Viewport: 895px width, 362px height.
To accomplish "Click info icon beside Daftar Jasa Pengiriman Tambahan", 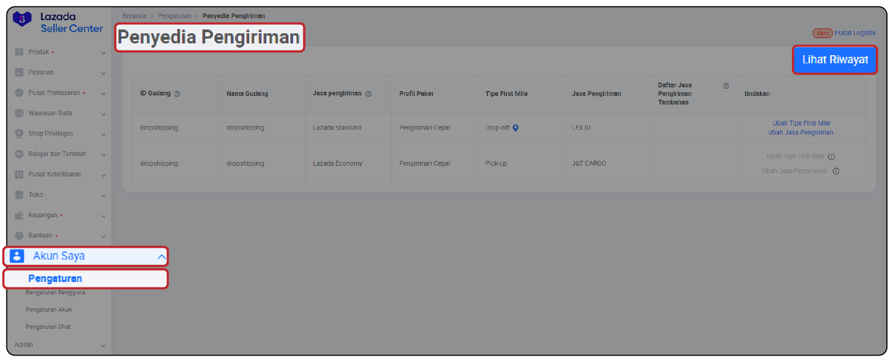I will (x=726, y=86).
